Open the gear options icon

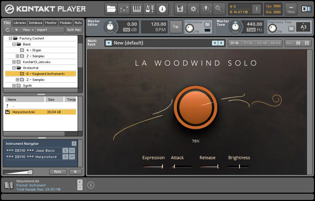[x=194, y=9]
